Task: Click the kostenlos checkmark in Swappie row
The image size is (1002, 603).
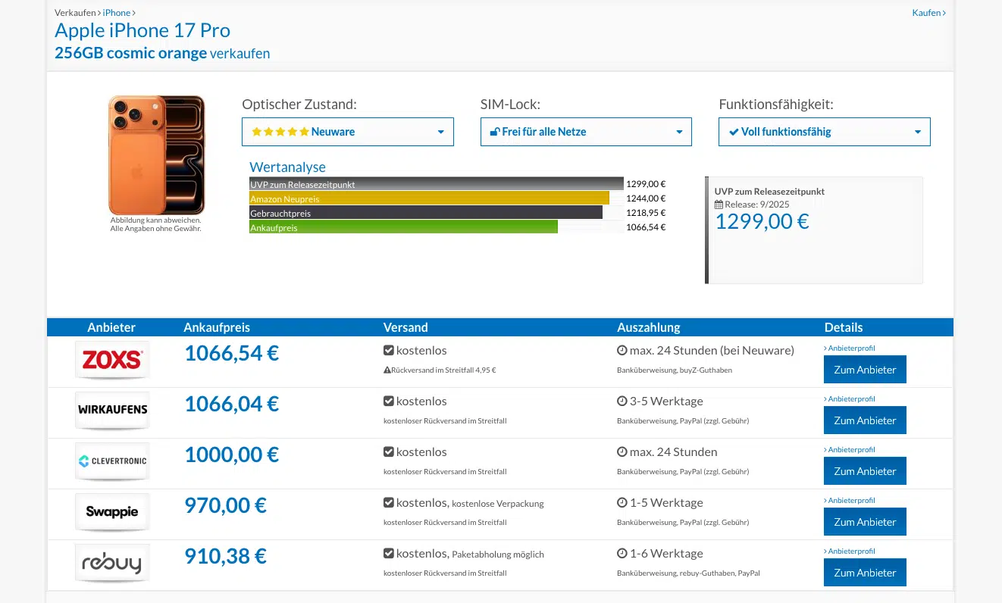Action: pyautogui.click(x=389, y=503)
